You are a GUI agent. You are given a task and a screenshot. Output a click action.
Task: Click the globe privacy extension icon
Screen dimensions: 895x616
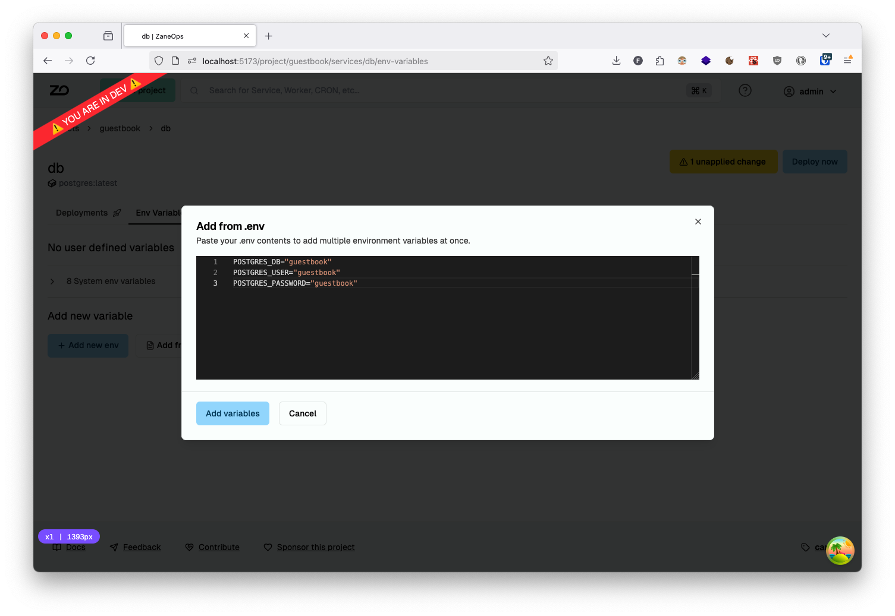(x=801, y=61)
